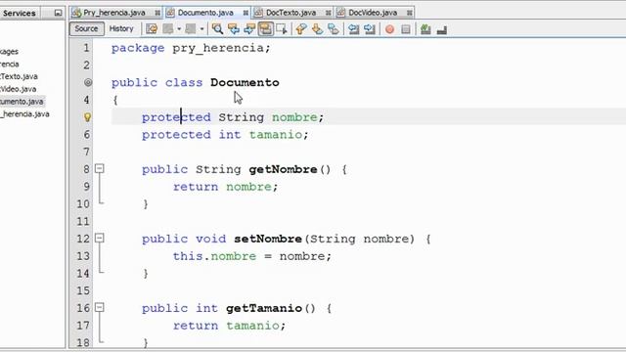Select Documento.java in project tree

22,102
